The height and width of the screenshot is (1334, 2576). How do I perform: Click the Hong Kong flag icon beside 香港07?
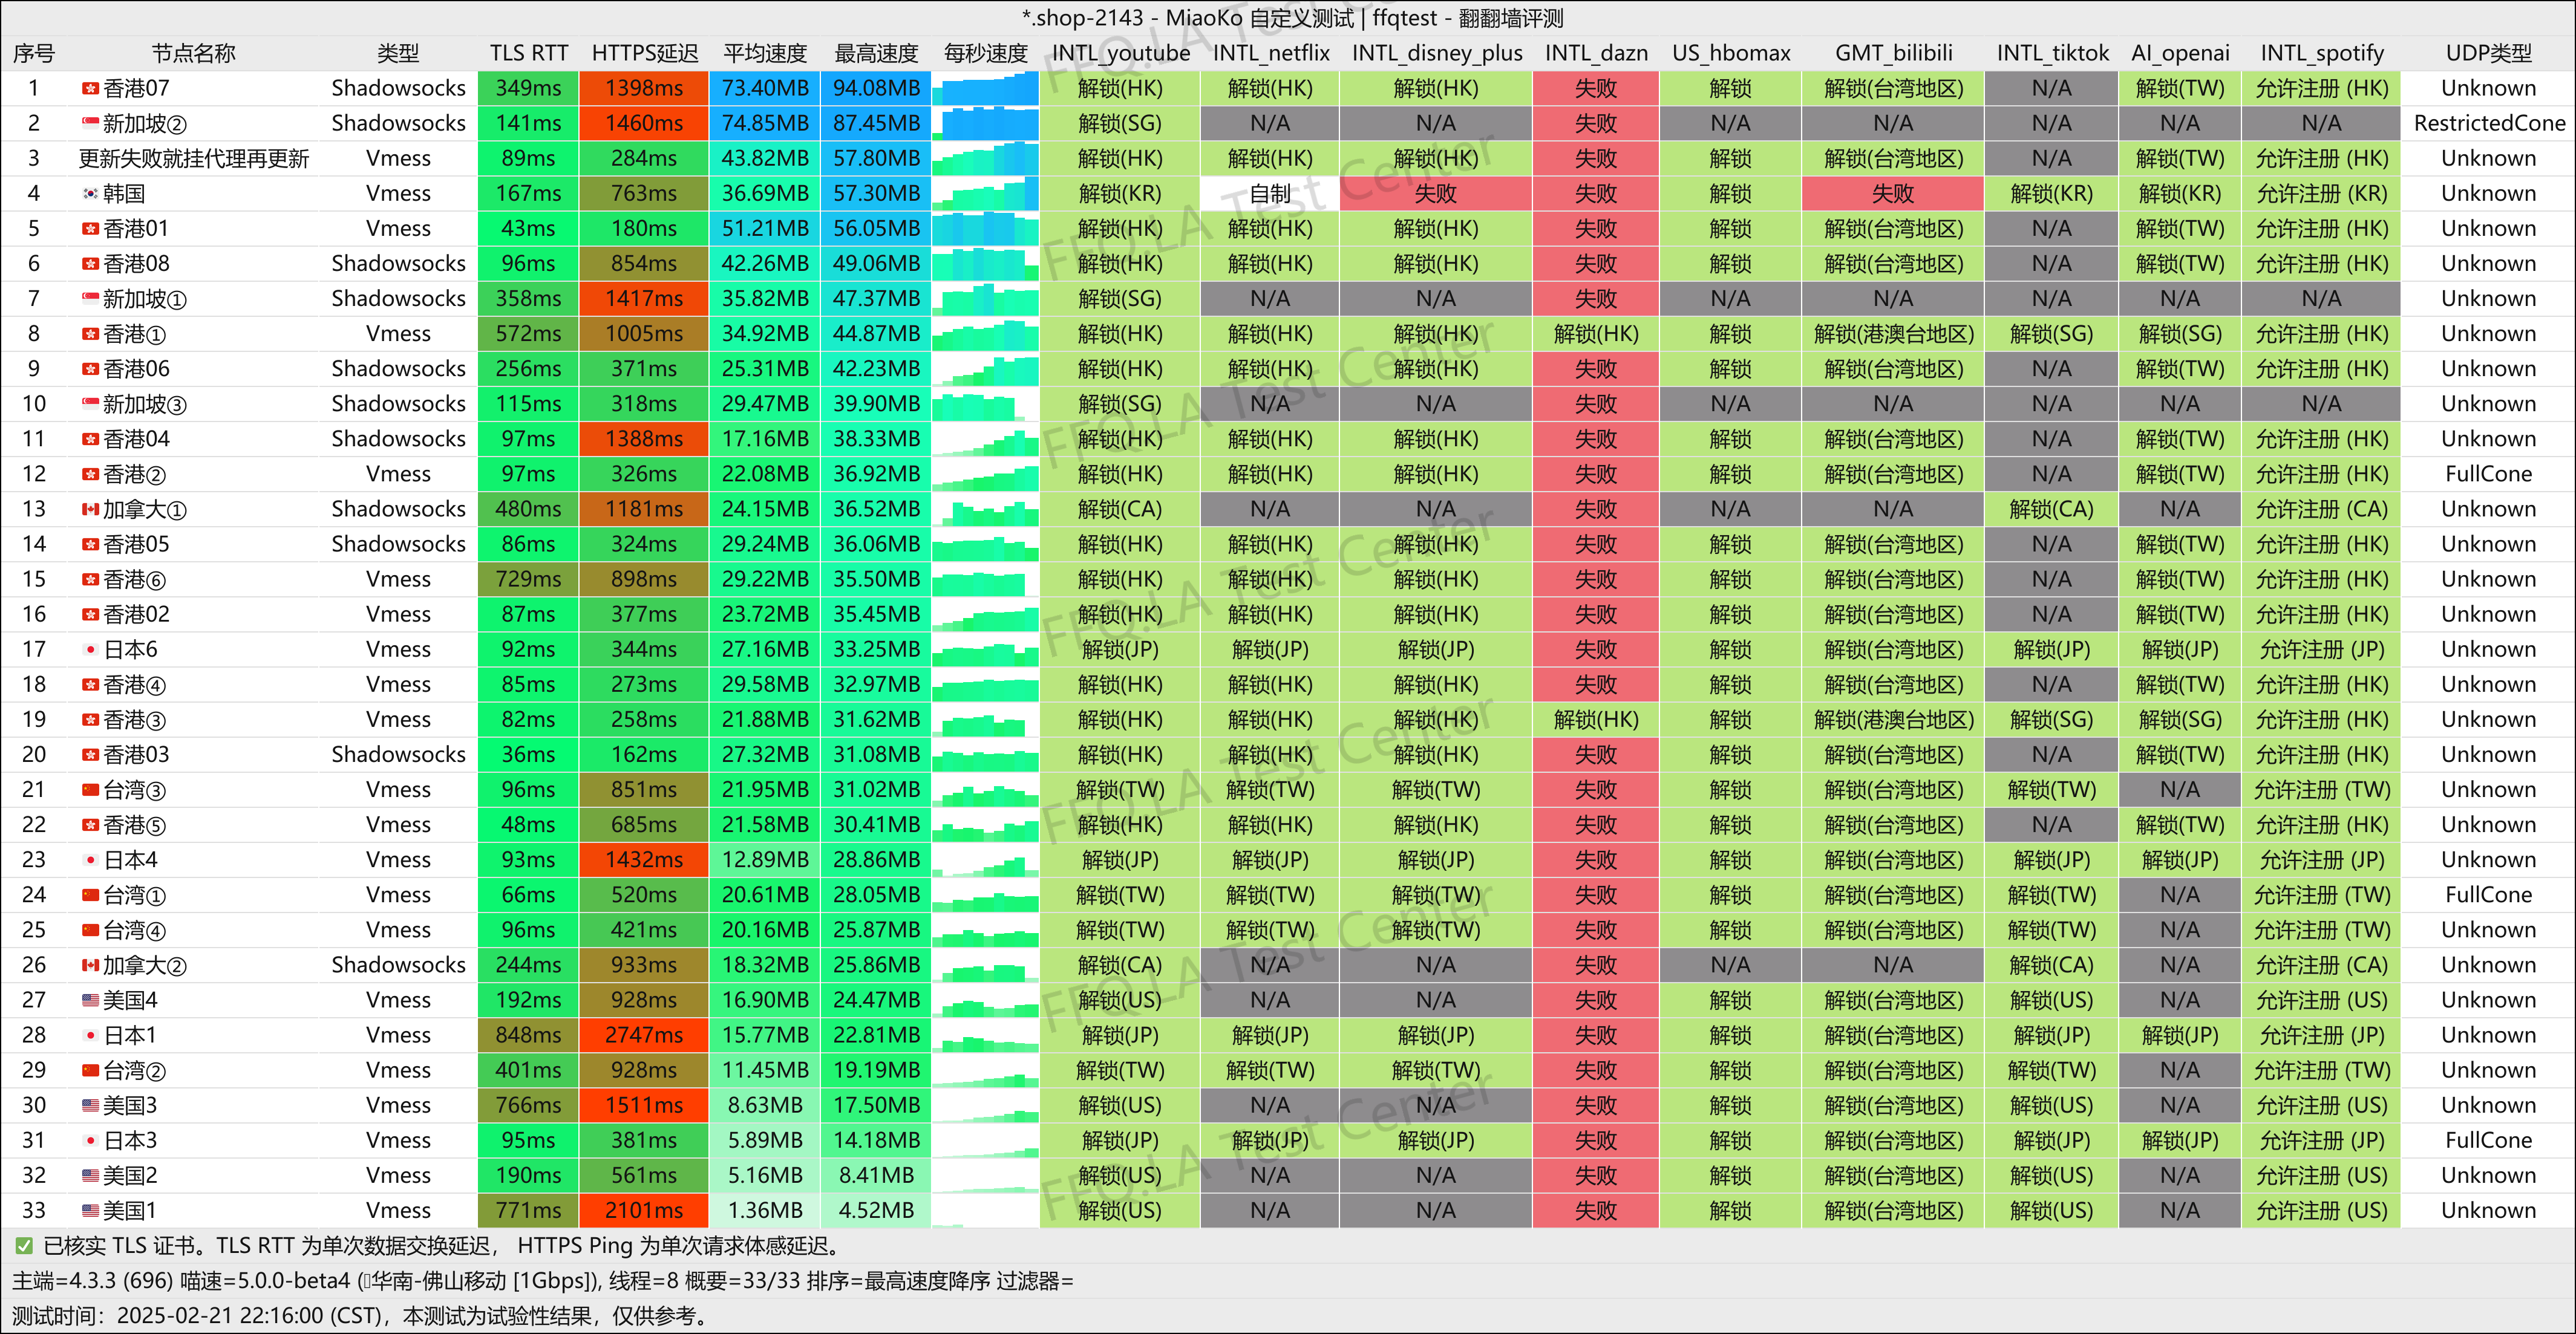point(90,89)
